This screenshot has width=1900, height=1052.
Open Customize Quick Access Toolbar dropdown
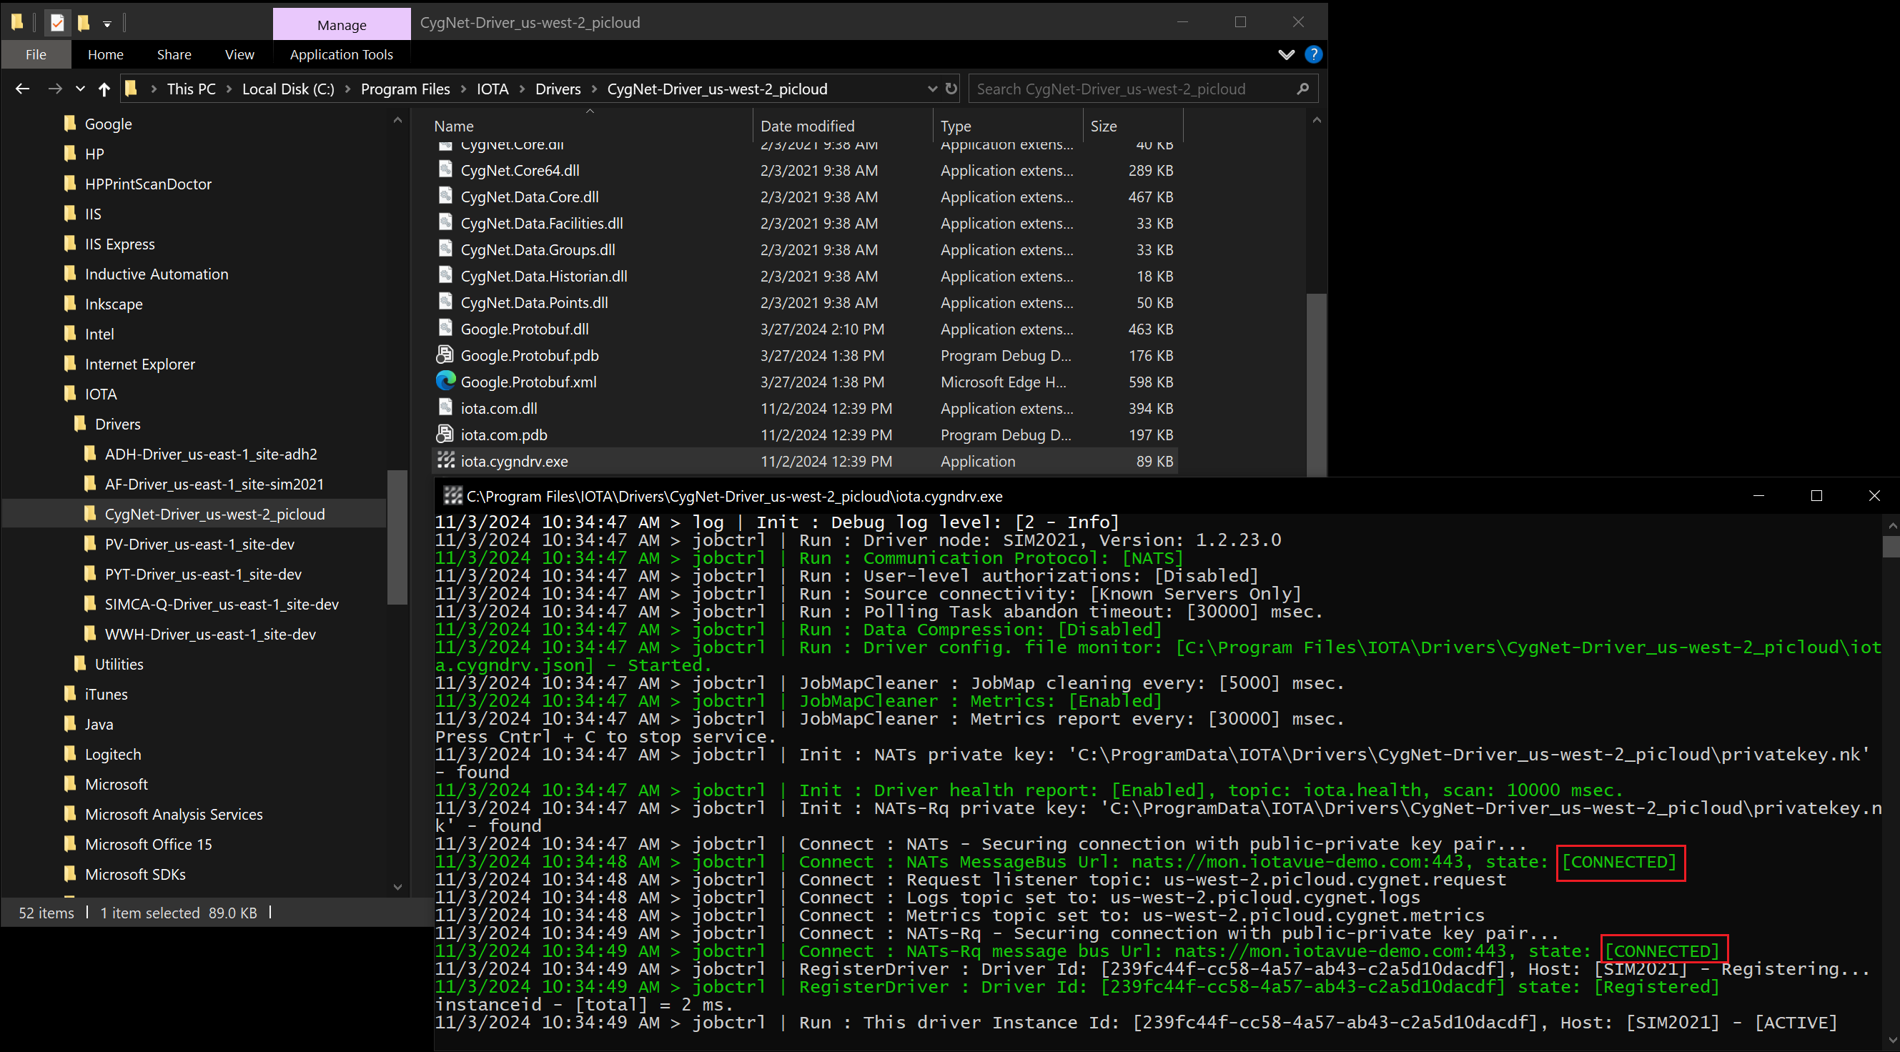[107, 24]
